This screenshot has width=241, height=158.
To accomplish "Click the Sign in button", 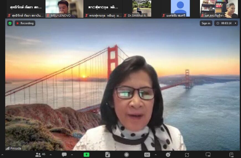I will click(x=206, y=23).
